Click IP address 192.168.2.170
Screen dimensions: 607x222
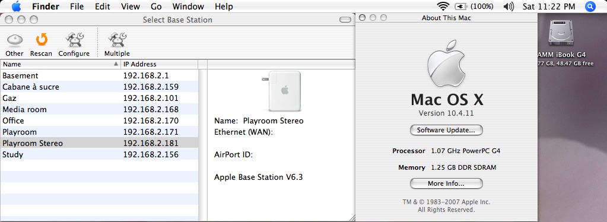(151, 120)
